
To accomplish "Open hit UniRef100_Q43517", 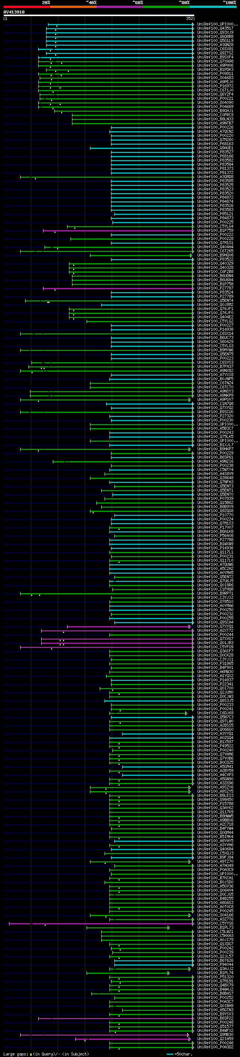I will point(215,28).
